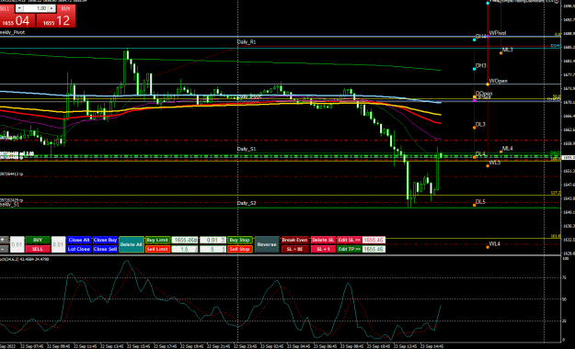575x349 pixels.
Task: Click the Edit SL >> button
Action: (349, 241)
